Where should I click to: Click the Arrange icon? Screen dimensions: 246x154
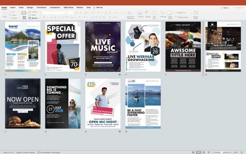point(163,14)
